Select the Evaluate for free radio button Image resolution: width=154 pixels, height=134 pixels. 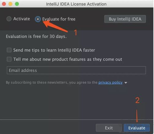click(x=38, y=19)
